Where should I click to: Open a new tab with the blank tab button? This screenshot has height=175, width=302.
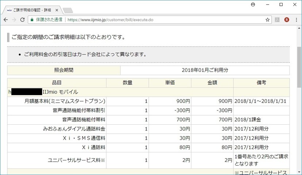pos(68,10)
